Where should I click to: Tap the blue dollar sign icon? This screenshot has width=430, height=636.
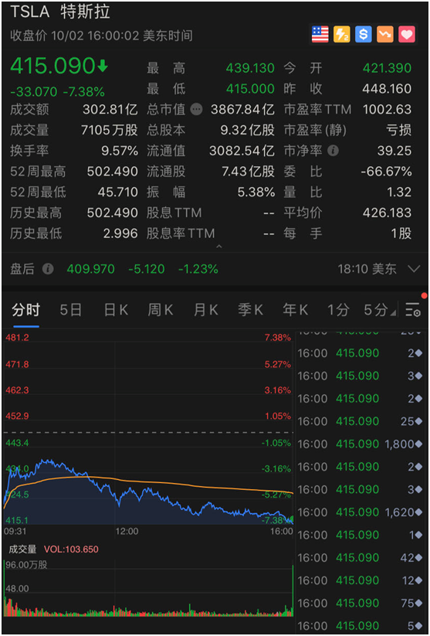click(364, 35)
